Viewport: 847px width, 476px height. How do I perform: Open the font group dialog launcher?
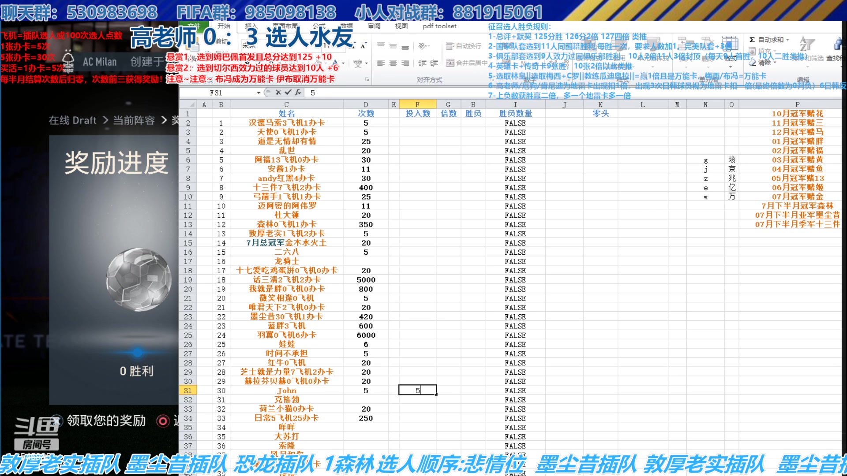(367, 80)
